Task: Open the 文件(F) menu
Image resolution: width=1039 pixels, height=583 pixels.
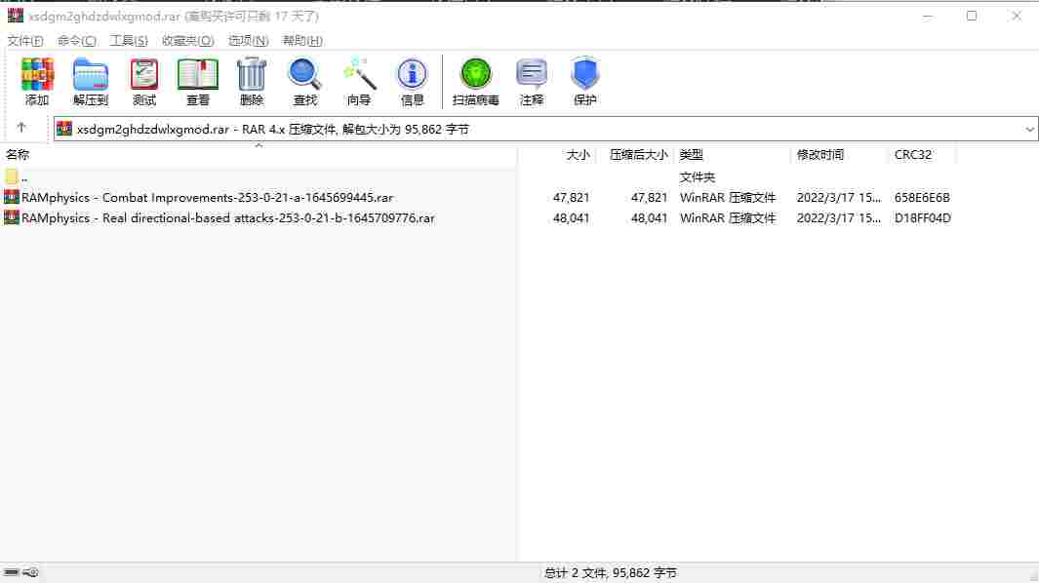Action: [25, 40]
